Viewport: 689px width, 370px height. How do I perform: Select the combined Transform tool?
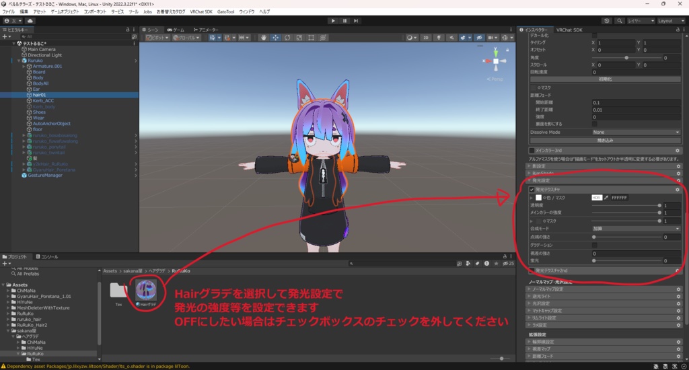tap(323, 38)
